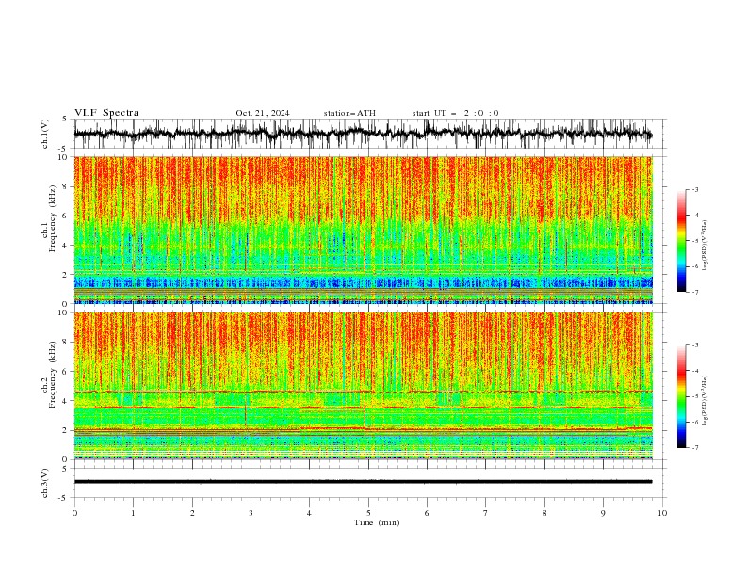
Task: Click time axis tick label '1'
Action: (133, 513)
